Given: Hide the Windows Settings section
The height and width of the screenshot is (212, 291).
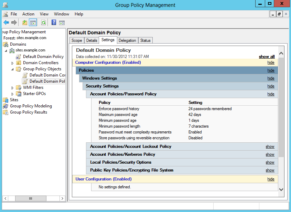Looking at the screenshot, I should pos(271,78).
